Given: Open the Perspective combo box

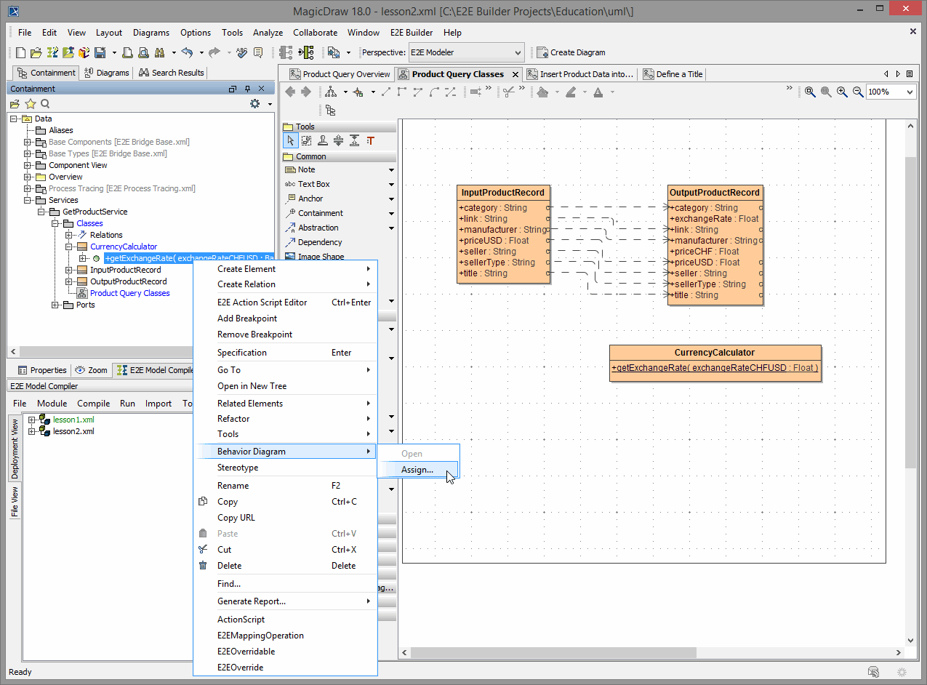Looking at the screenshot, I should 465,52.
